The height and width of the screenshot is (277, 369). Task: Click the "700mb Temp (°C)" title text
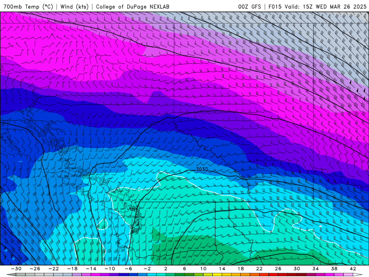28,7
